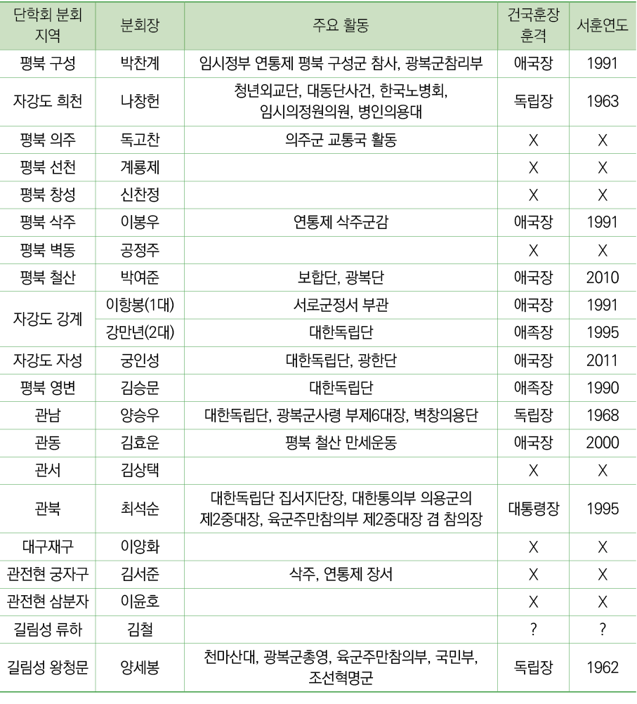This screenshot has width=637, height=704.
Task: Select the year cell '1962'
Action: coord(602,667)
